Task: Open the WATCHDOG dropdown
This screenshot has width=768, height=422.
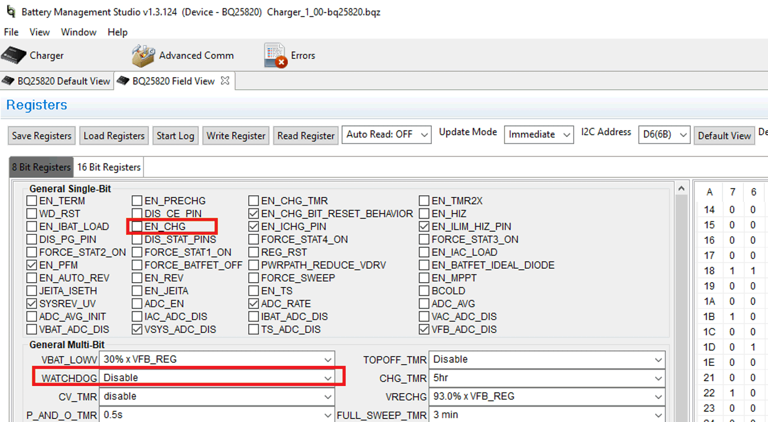Action: [328, 377]
